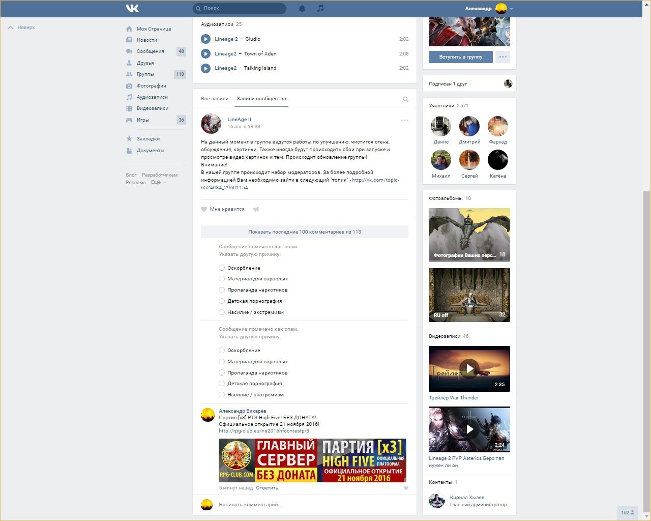Click the Друзья sidebar icon
This screenshot has width=651, height=521.
click(129, 63)
